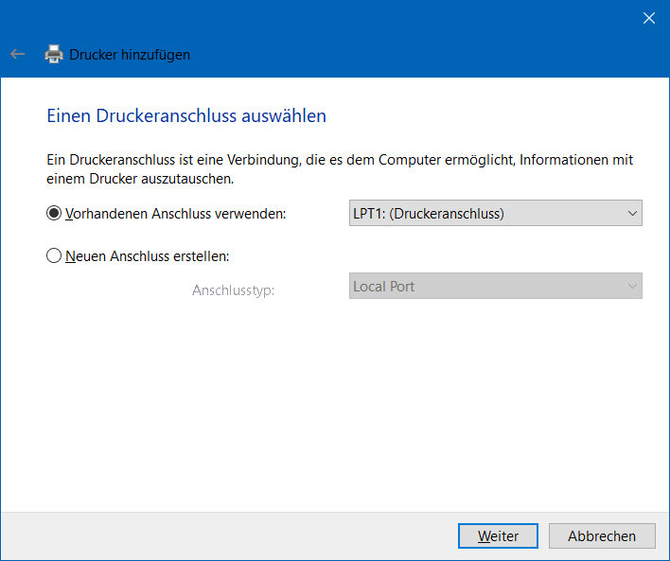Click the Drucker hinzufügen title text

[130, 55]
